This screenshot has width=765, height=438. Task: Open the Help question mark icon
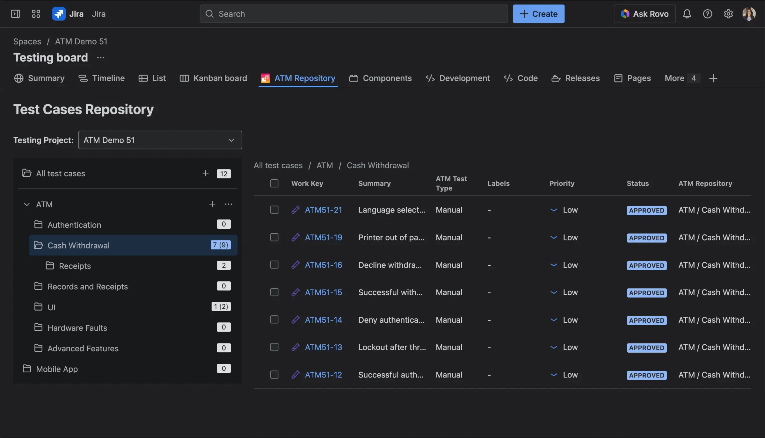(708, 14)
